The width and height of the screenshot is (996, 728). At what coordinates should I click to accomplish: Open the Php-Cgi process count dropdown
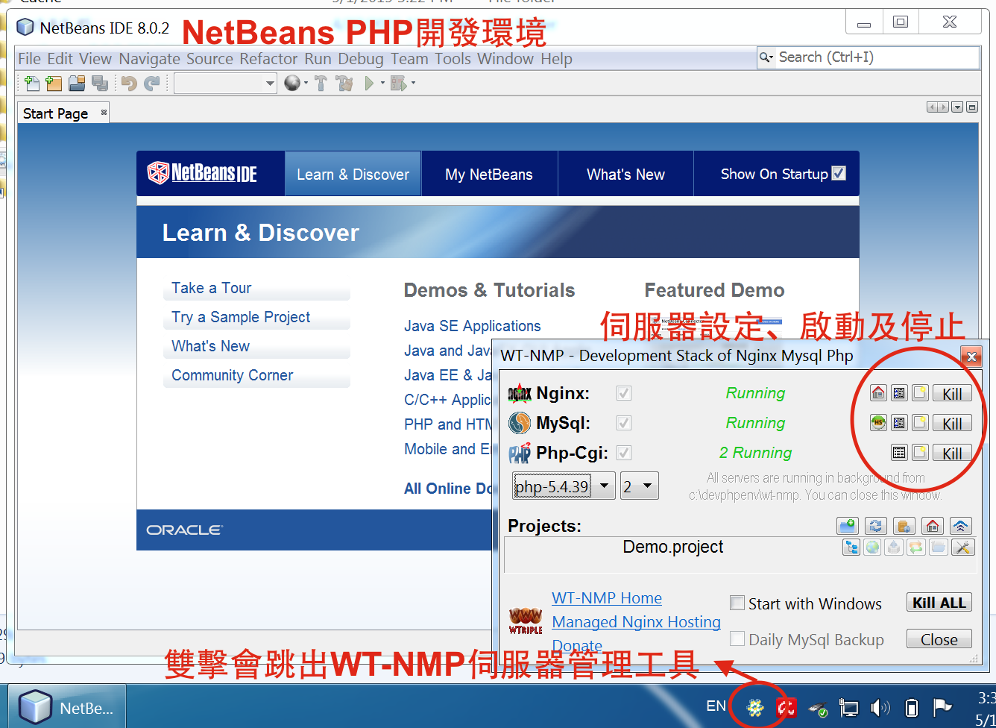(x=640, y=486)
